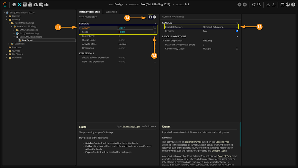The width and height of the screenshot is (298, 168).
Task: Click the user account icon
Action: 288,4
